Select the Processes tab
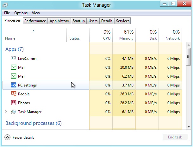Viewport: 193px width, 147px height. pyautogui.click(x=12, y=20)
